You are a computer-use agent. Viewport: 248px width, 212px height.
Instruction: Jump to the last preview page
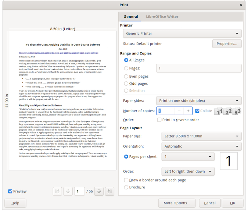pyautogui.click(x=109, y=191)
